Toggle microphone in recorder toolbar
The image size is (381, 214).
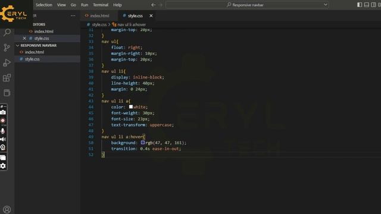[x=3, y=131]
